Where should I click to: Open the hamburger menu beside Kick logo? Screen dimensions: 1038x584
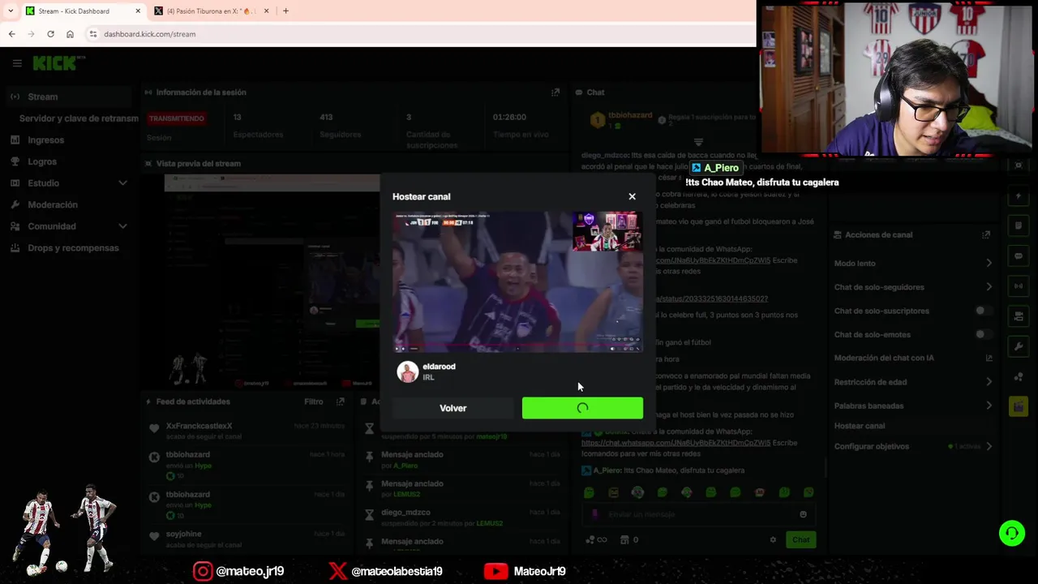click(x=17, y=62)
